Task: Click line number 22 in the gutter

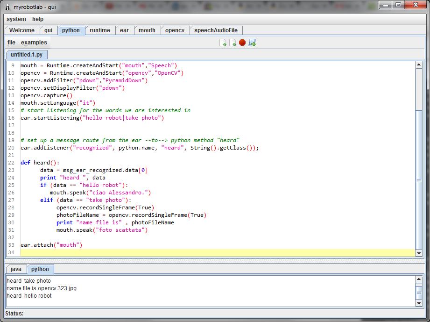Action: 11,163
